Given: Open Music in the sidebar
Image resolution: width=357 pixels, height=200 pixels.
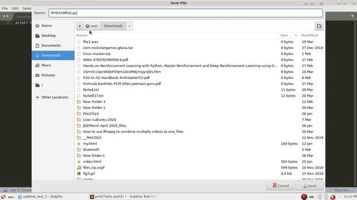Looking at the screenshot, I should [x=53, y=66].
